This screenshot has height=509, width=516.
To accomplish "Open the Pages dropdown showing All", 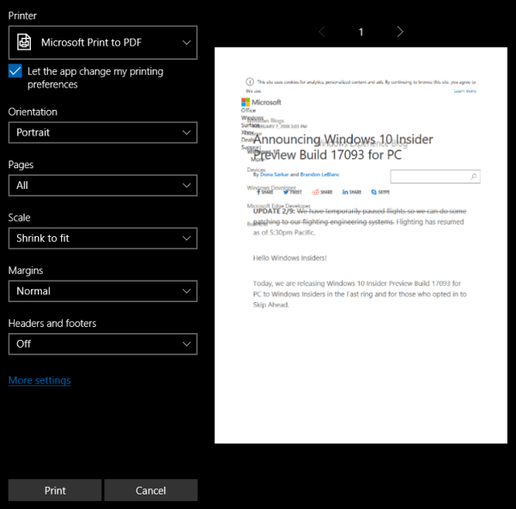I will [103, 185].
